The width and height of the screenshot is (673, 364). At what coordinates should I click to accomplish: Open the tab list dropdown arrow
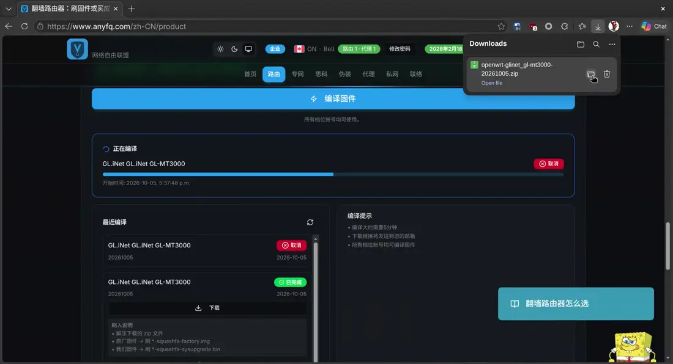(x=9, y=9)
